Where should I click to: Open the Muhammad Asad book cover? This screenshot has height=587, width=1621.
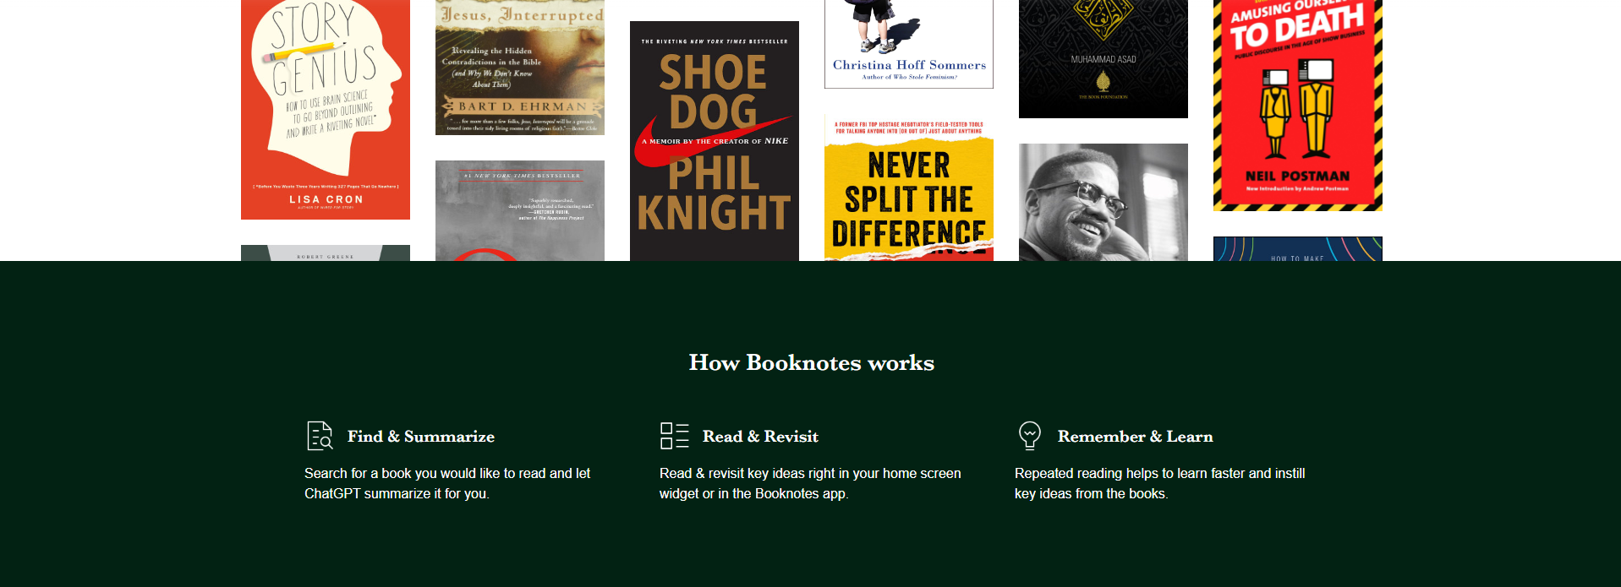click(x=1103, y=59)
